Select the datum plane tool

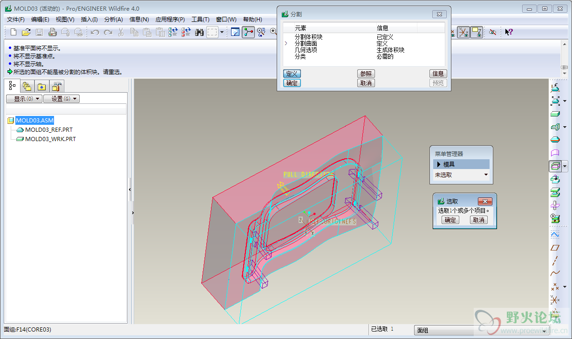[x=555, y=247]
